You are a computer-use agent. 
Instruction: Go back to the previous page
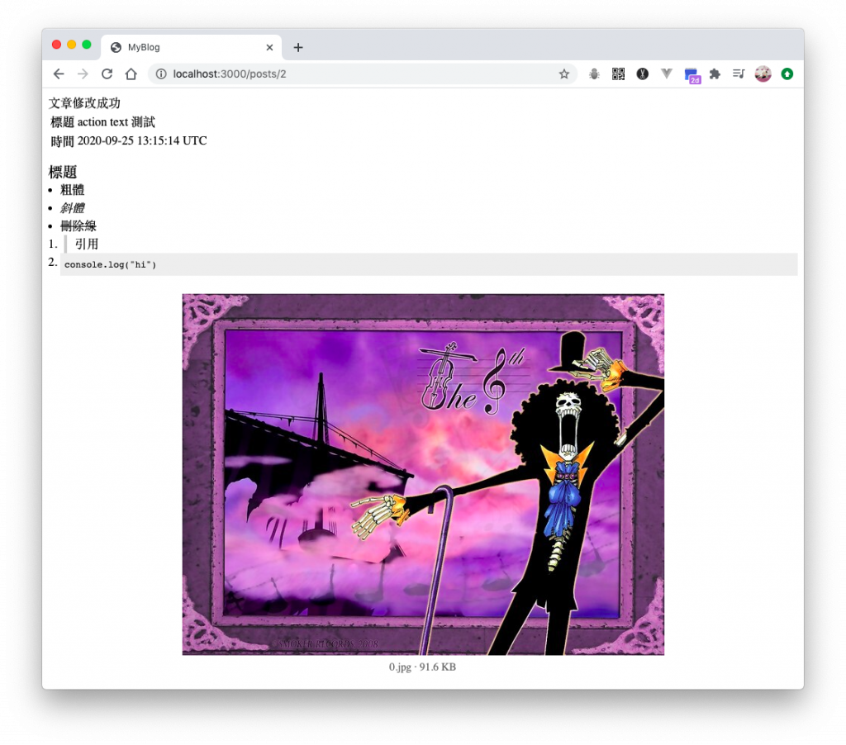(x=59, y=74)
